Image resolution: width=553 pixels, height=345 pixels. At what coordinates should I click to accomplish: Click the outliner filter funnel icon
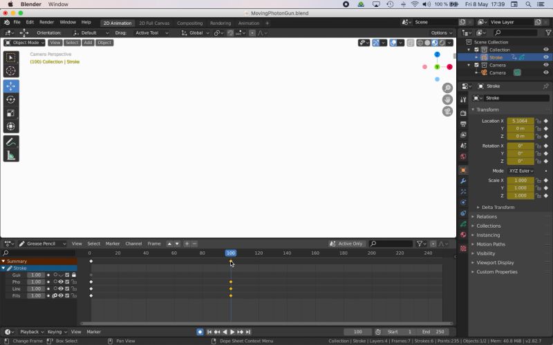(x=548, y=32)
